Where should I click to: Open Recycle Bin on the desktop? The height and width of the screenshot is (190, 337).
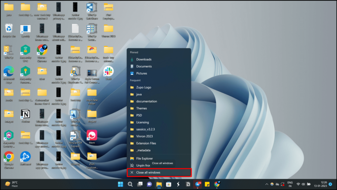coord(9,31)
